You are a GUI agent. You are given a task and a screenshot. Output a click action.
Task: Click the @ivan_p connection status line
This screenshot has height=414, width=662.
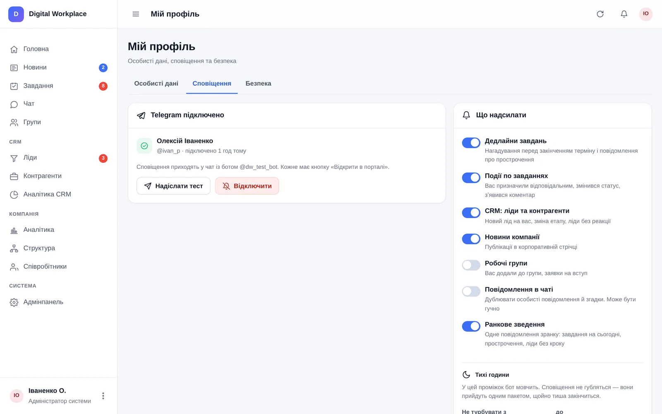click(x=201, y=151)
